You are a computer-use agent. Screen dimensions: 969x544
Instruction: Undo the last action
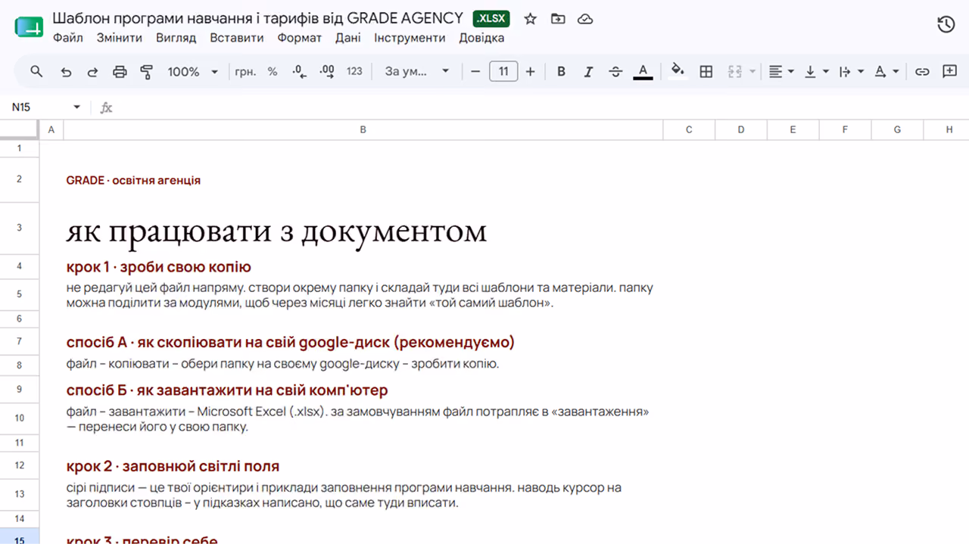(66, 72)
